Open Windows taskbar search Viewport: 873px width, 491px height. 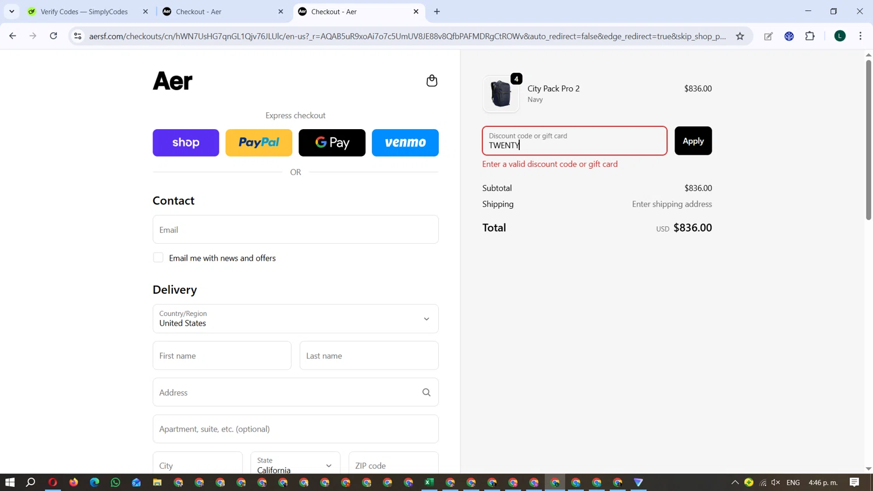pos(31,482)
